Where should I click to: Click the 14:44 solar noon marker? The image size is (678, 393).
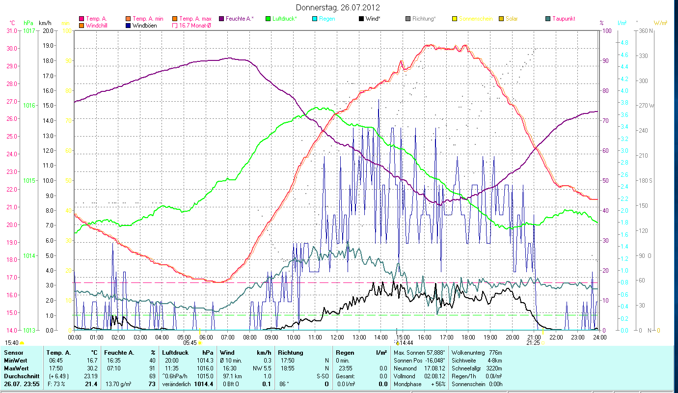398,342
